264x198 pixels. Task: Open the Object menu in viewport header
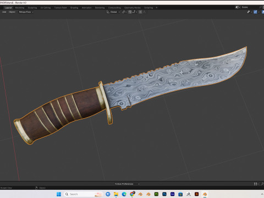coord(12,12)
